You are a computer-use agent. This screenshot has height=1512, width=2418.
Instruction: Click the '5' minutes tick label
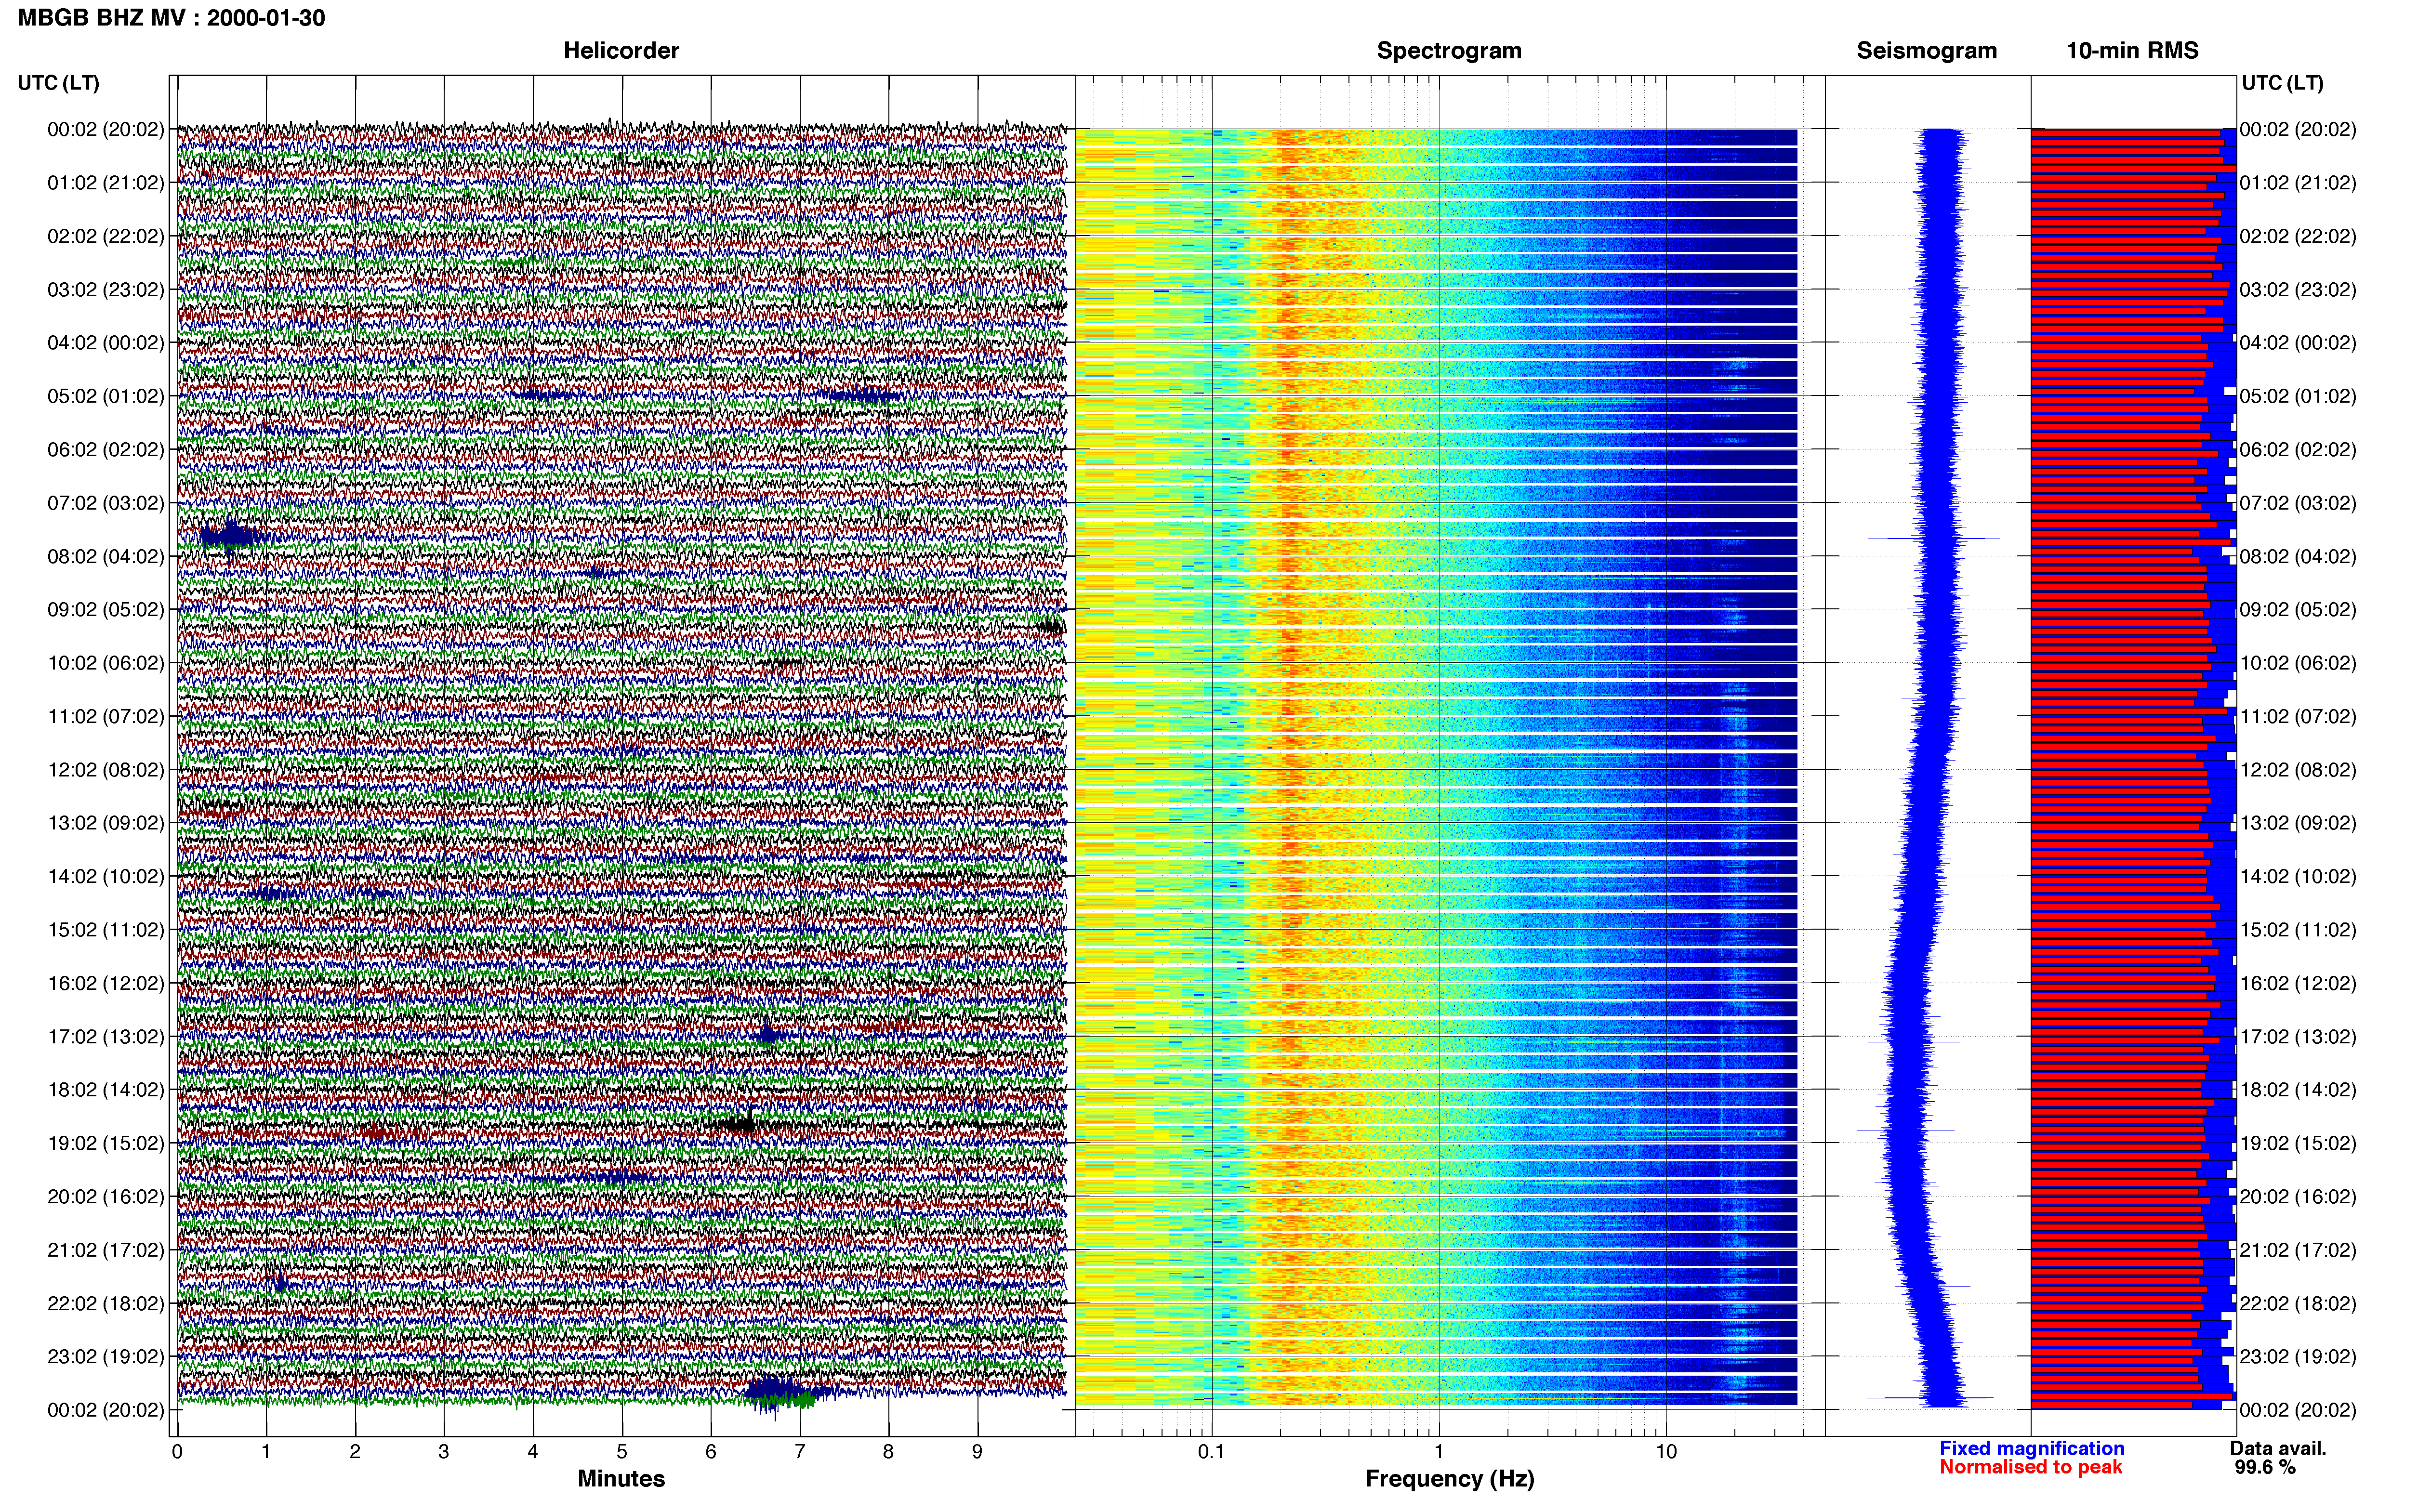click(x=622, y=1452)
